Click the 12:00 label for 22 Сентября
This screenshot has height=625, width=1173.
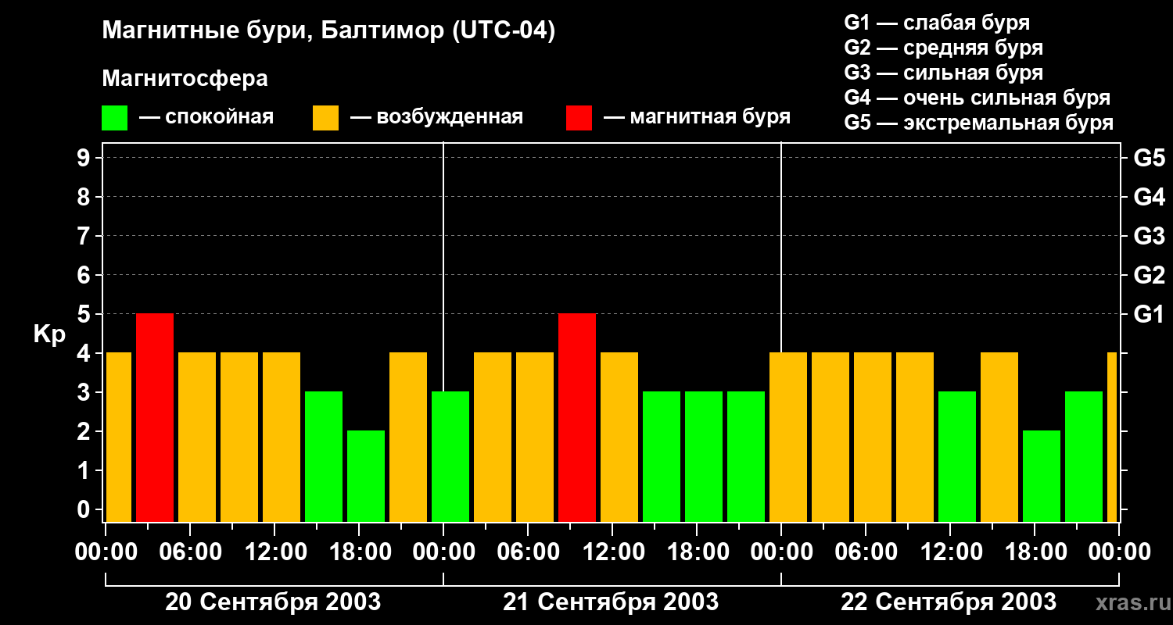950,552
